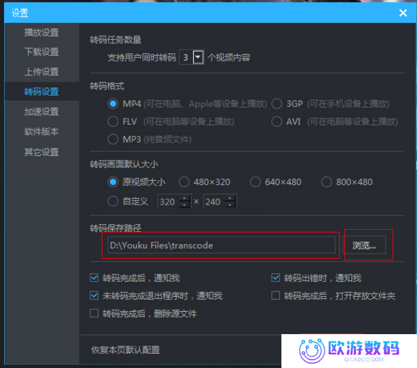Choose the 640×480 frame size

point(256,182)
